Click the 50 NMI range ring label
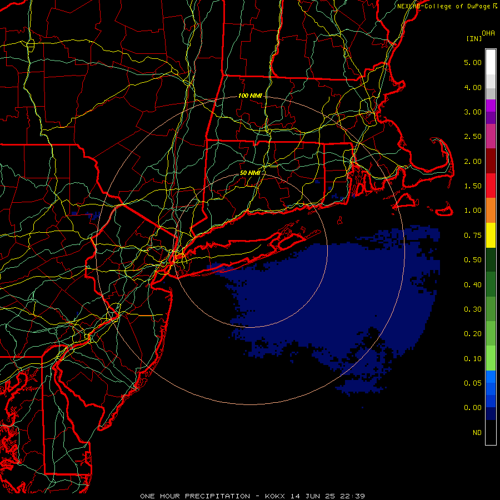This screenshot has width=500, height=500. click(250, 173)
